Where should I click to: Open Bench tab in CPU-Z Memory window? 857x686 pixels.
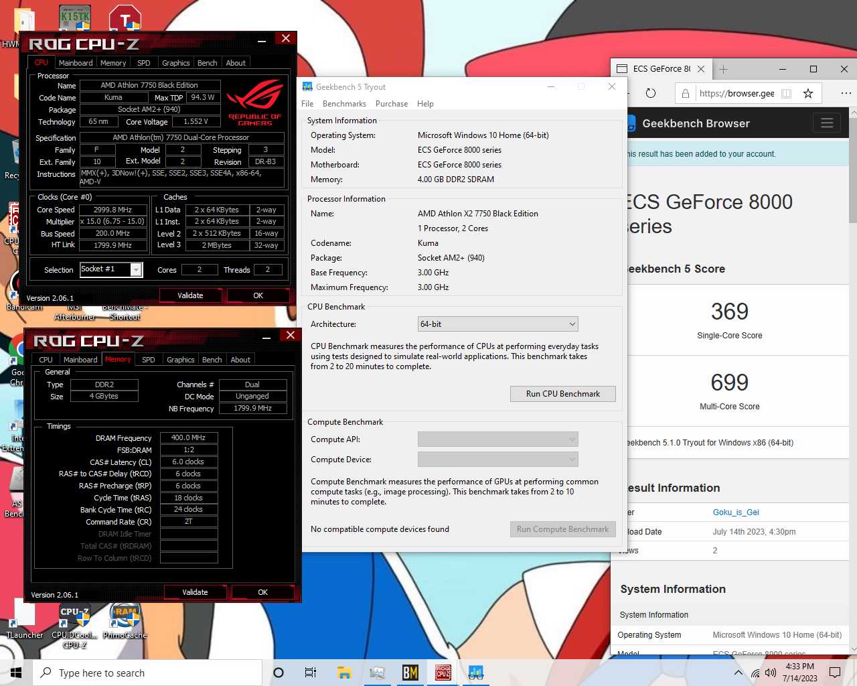(212, 360)
